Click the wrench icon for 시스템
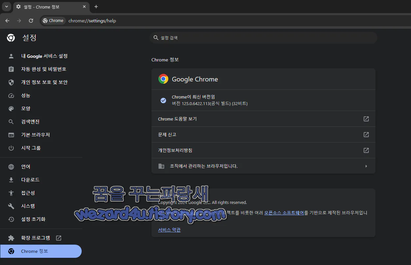This screenshot has height=265, width=411. (11, 206)
